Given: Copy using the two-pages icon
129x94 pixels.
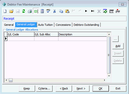Looking at the screenshot, I should coord(61,11).
